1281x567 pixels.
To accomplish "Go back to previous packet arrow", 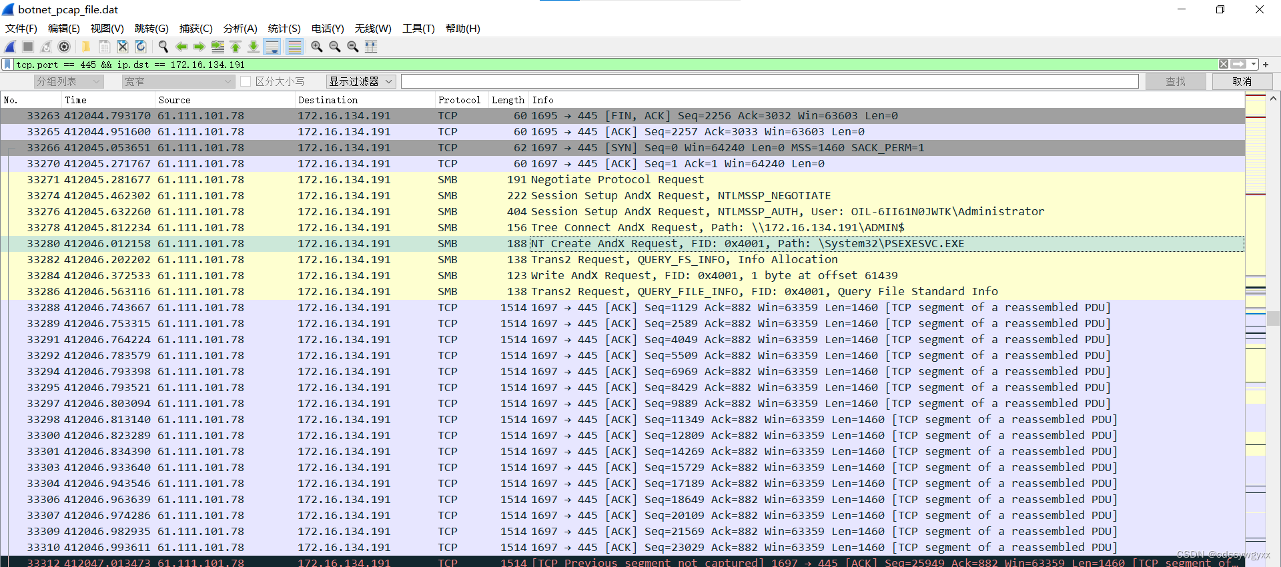I will click(x=181, y=47).
